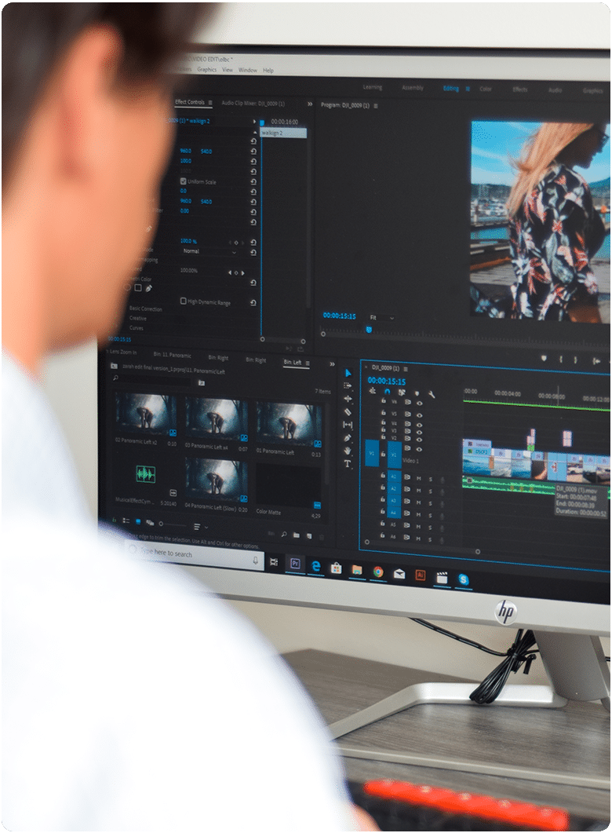Image resolution: width=612 pixels, height=833 pixels.
Task: Click Mark In in Program monitor
Action: pos(560,360)
